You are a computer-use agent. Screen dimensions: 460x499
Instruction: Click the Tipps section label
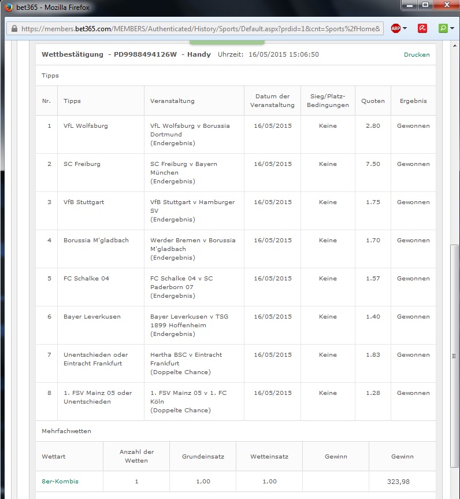point(50,75)
